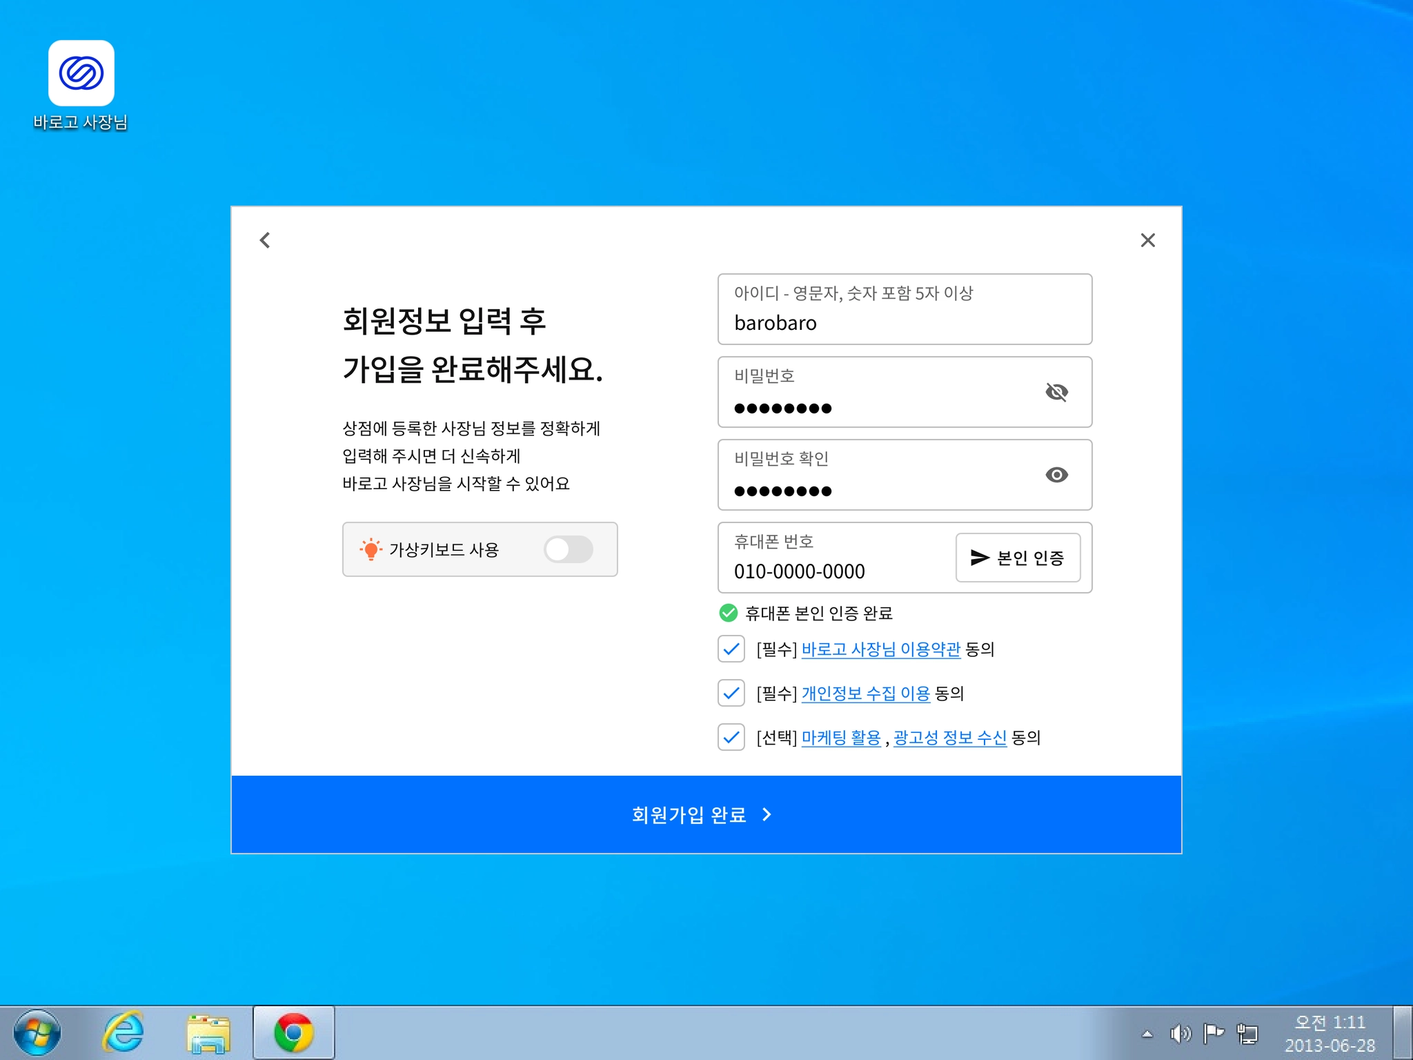Close the signup dialog with X
The height and width of the screenshot is (1060, 1413).
click(x=1147, y=240)
